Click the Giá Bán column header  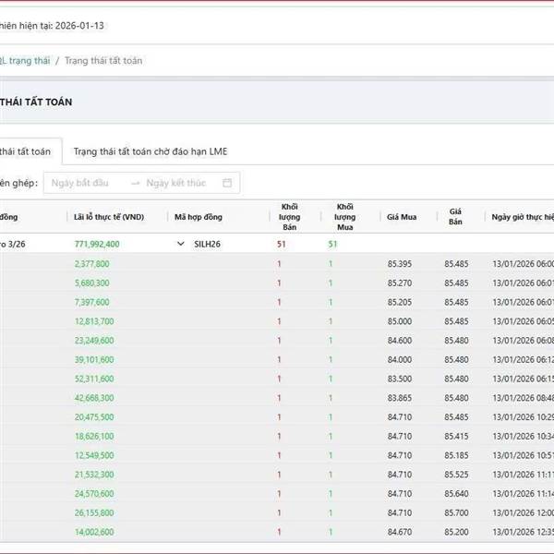[x=455, y=217]
